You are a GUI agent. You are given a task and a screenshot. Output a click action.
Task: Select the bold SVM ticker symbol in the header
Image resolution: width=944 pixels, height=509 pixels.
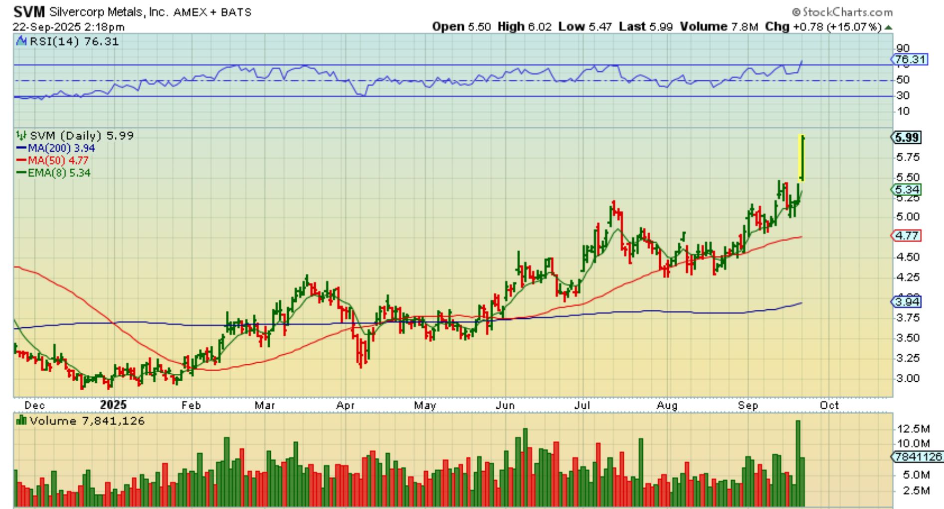(x=29, y=11)
